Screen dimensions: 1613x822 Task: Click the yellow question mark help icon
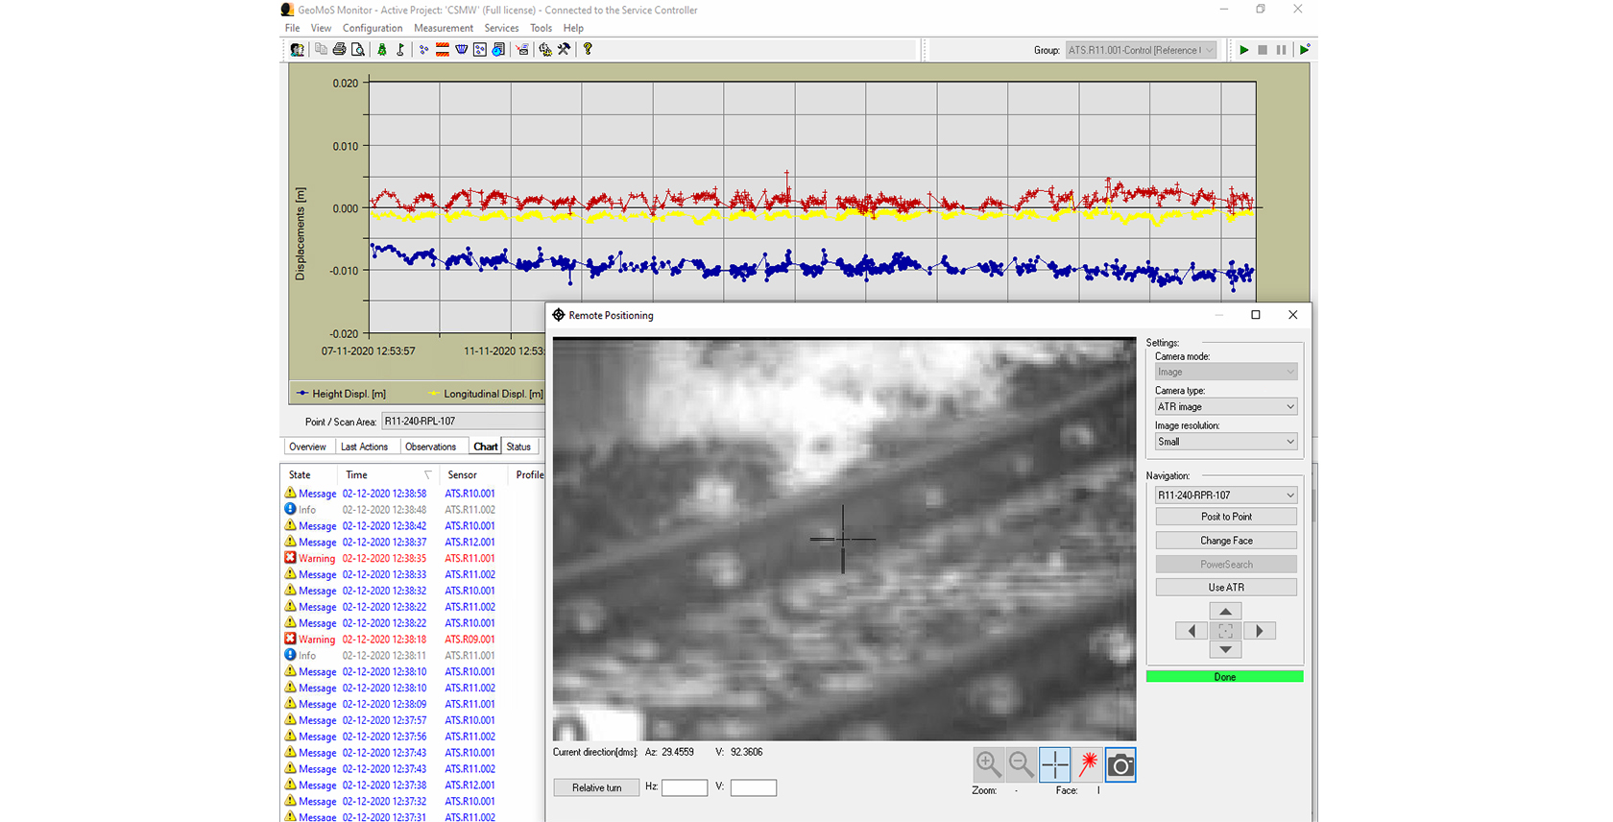coord(588,50)
